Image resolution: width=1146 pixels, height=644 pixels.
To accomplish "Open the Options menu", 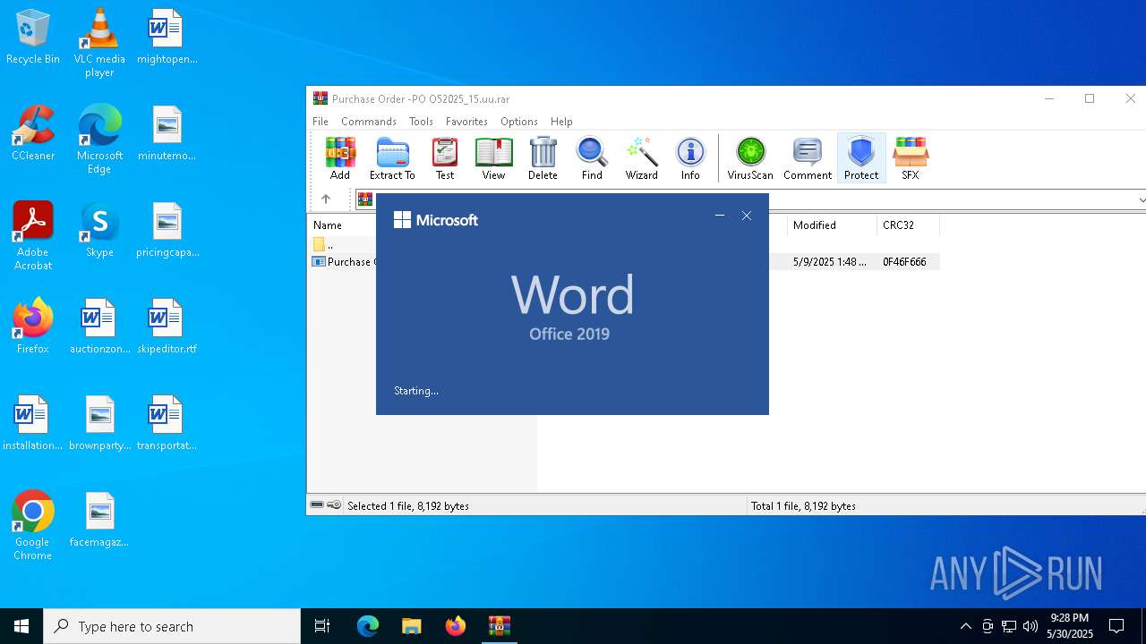I will pos(519,122).
